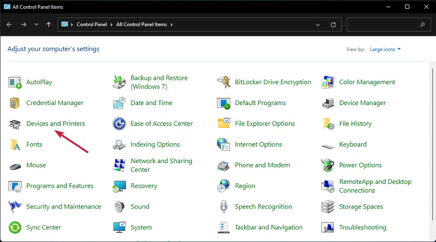Image resolution: width=436 pixels, height=242 pixels.
Task: Click the Security and Maintenance flag icon
Action: click(15, 207)
